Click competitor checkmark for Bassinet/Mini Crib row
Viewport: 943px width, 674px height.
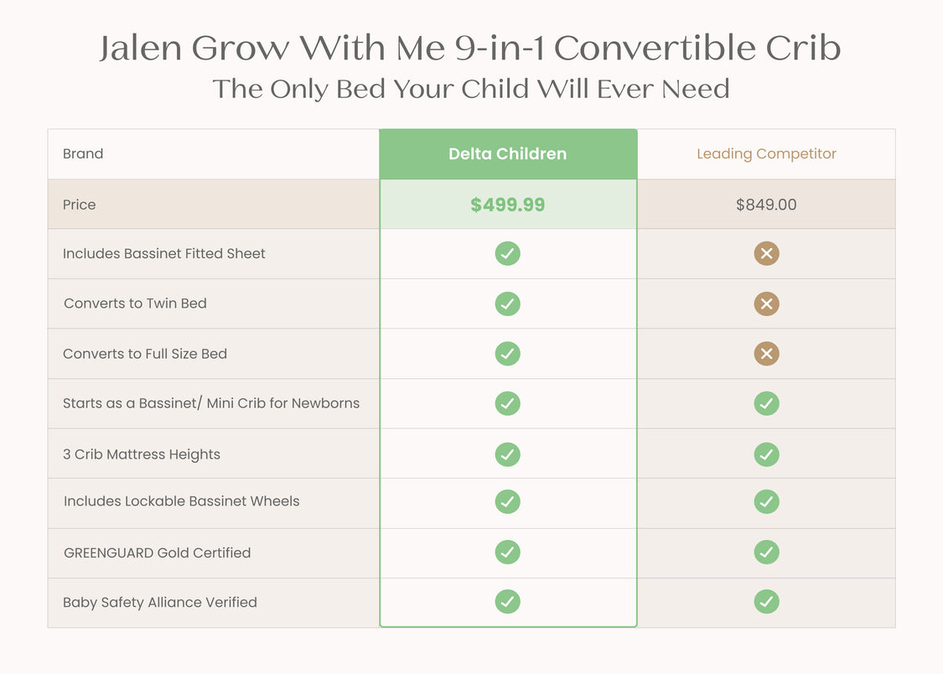coord(767,403)
